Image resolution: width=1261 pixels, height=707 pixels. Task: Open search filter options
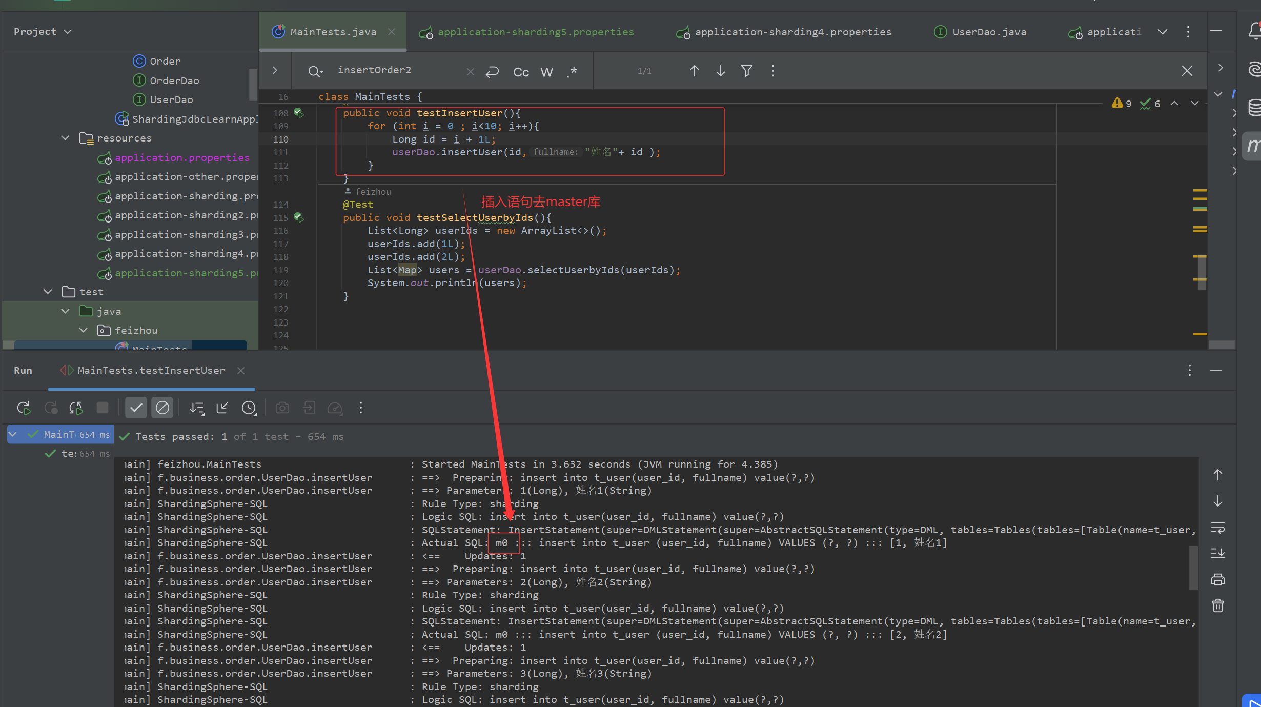747,71
